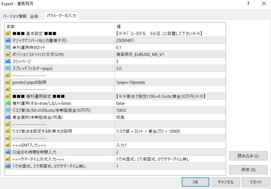Select the 口座の冬時間を時間入力 row label
Screen dimensions: 271x189
click(x=34, y=152)
